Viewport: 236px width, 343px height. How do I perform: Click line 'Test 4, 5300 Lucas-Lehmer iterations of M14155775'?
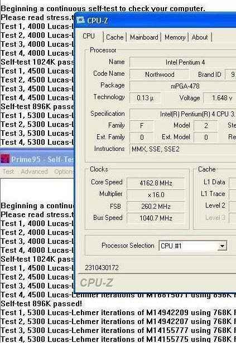tap(118, 339)
